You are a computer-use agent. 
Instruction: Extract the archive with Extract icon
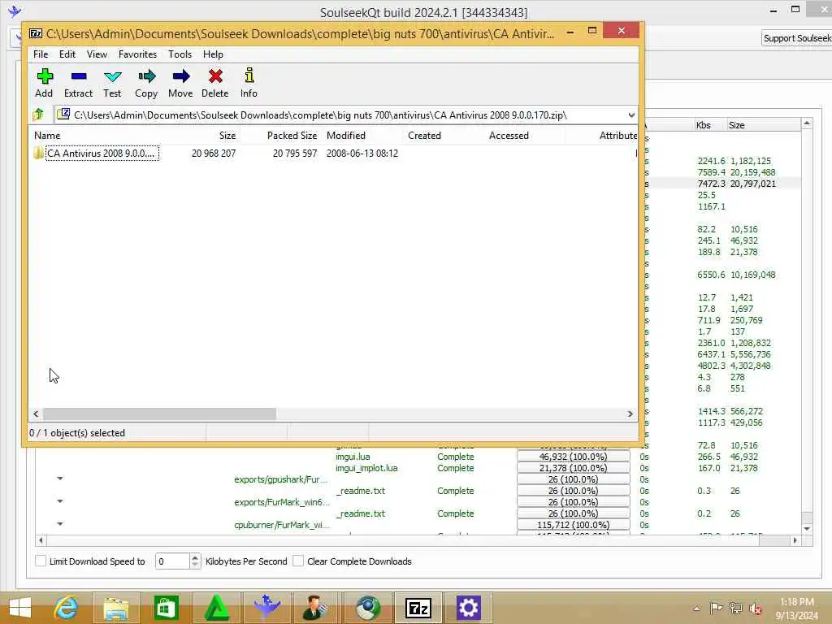point(79,84)
